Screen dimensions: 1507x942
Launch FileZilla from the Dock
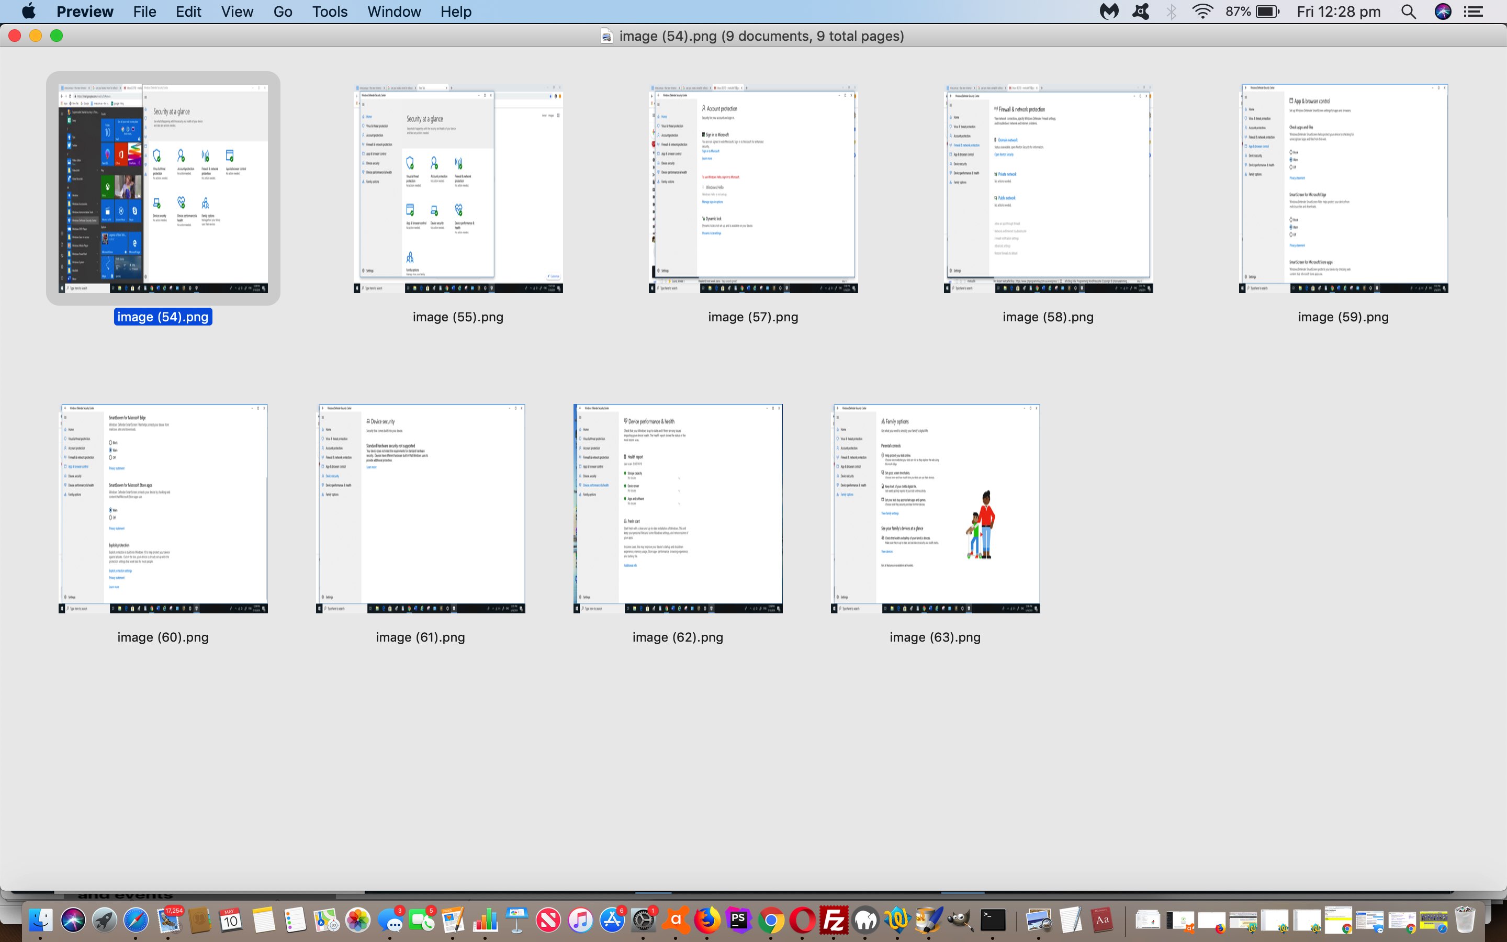(834, 920)
